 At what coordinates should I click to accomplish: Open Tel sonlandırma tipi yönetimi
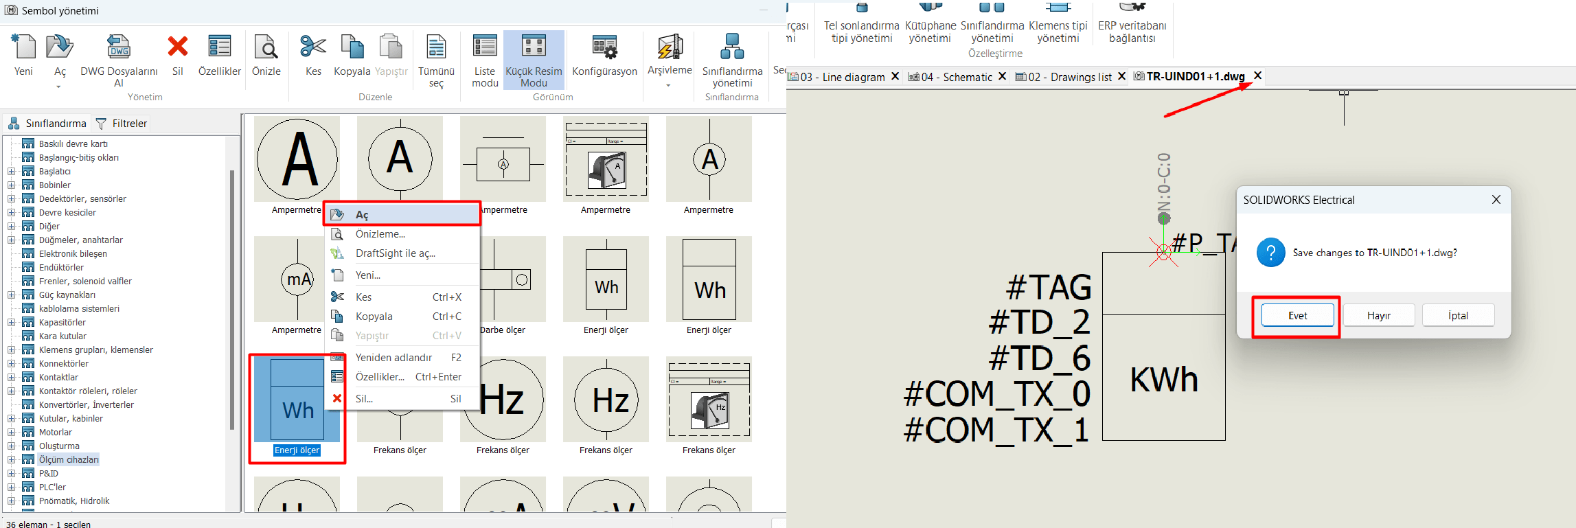pos(862,23)
